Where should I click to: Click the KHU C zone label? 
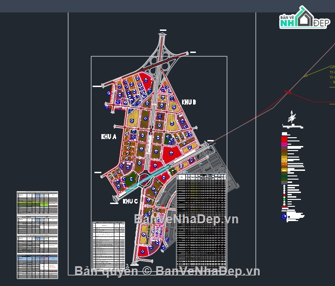click(130, 201)
